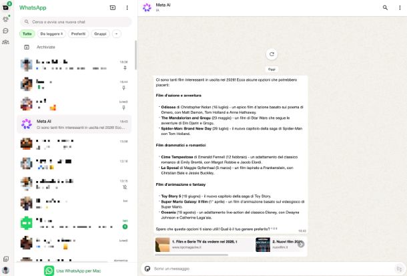Screen dimensions: 407x276
Task: Select the Preferiti filter chip
Action: point(78,34)
